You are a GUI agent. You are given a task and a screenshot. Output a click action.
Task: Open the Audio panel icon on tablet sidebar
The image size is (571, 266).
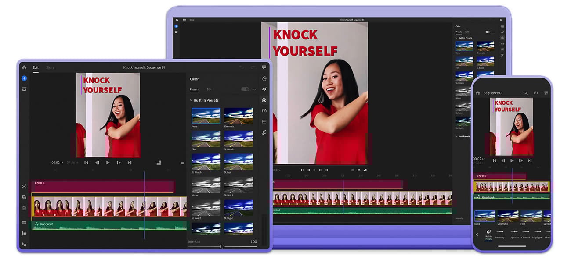click(264, 121)
